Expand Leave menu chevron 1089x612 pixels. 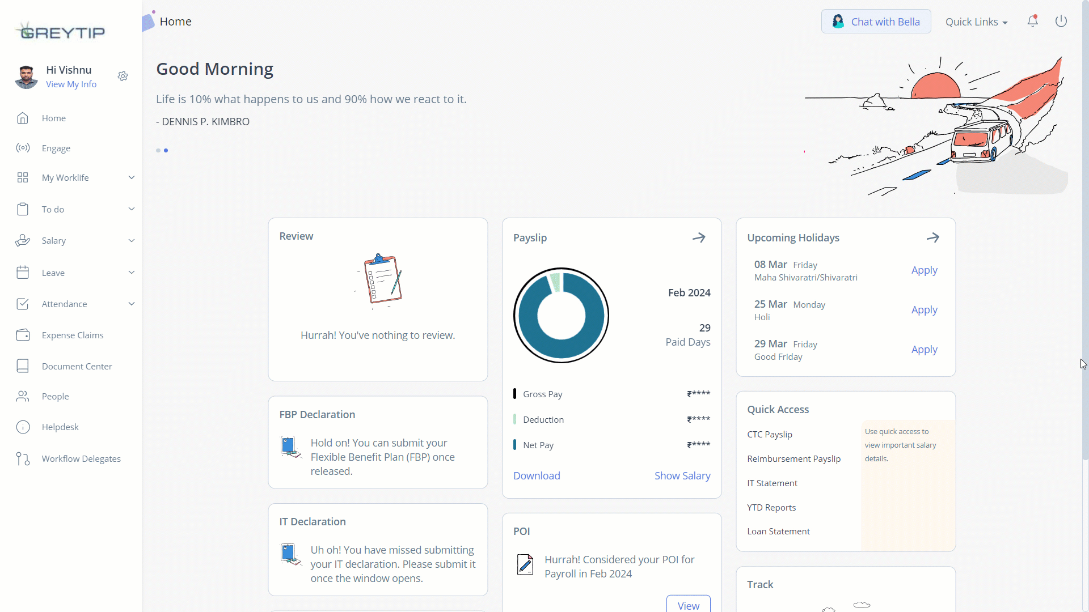(132, 273)
